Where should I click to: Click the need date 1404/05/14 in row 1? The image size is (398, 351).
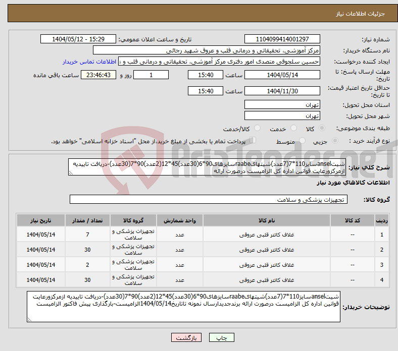(x=41, y=235)
